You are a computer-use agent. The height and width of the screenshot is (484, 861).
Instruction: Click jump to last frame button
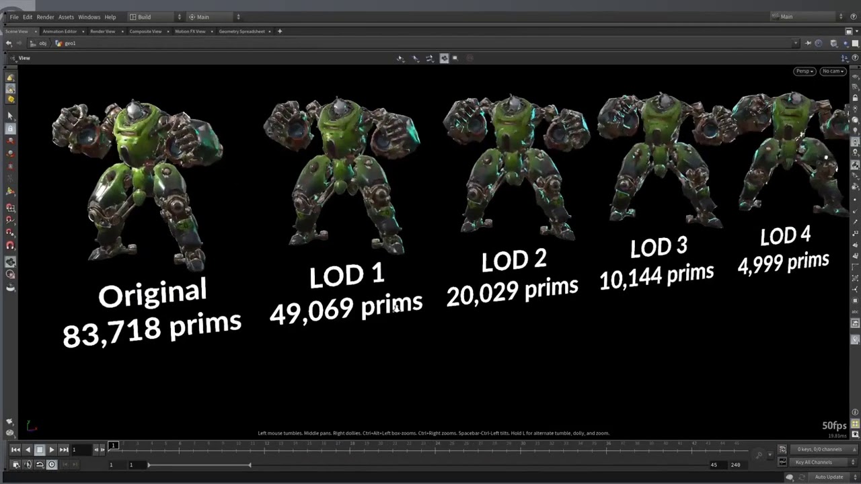click(x=64, y=450)
